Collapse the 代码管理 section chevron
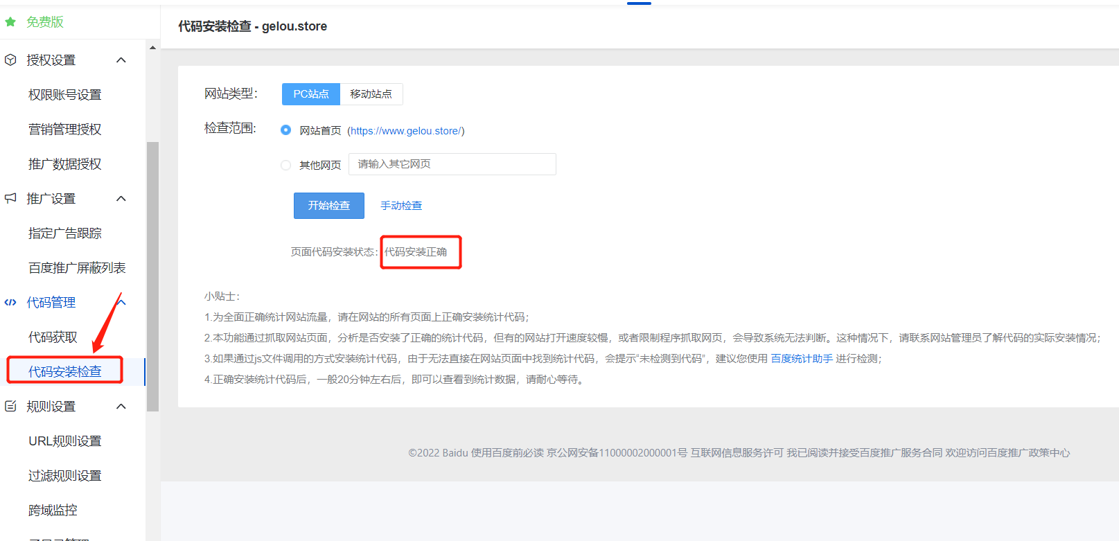 pyautogui.click(x=122, y=303)
